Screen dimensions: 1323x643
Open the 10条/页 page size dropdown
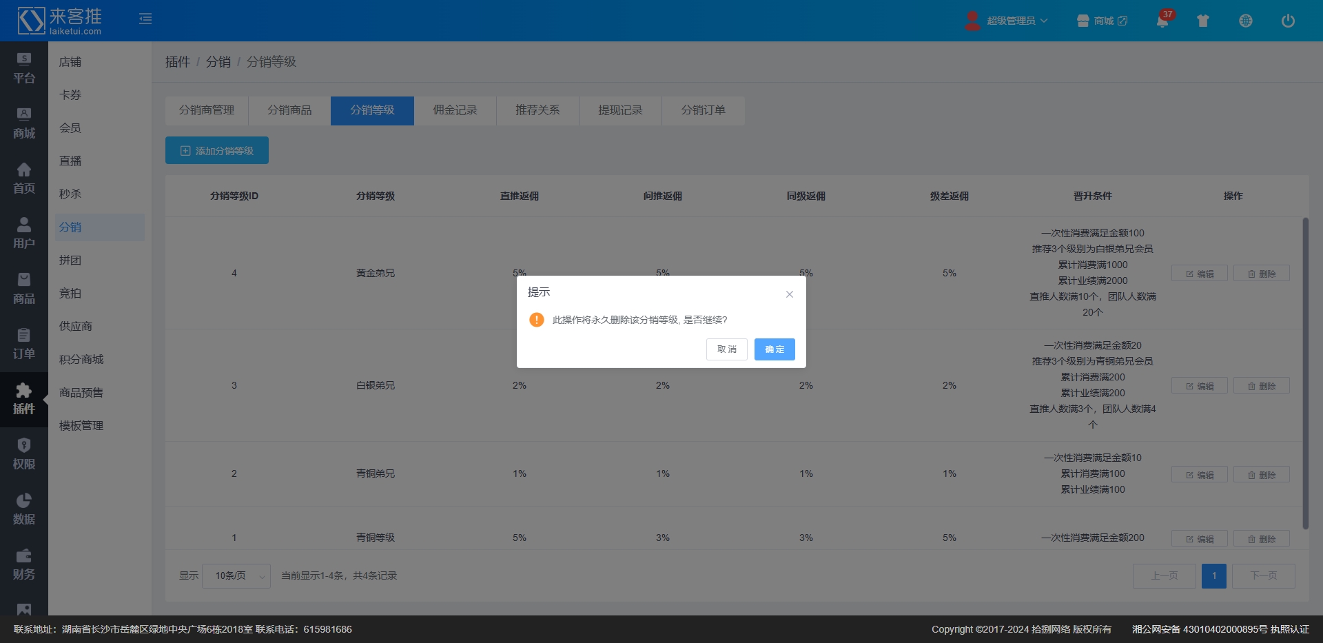coord(236,576)
